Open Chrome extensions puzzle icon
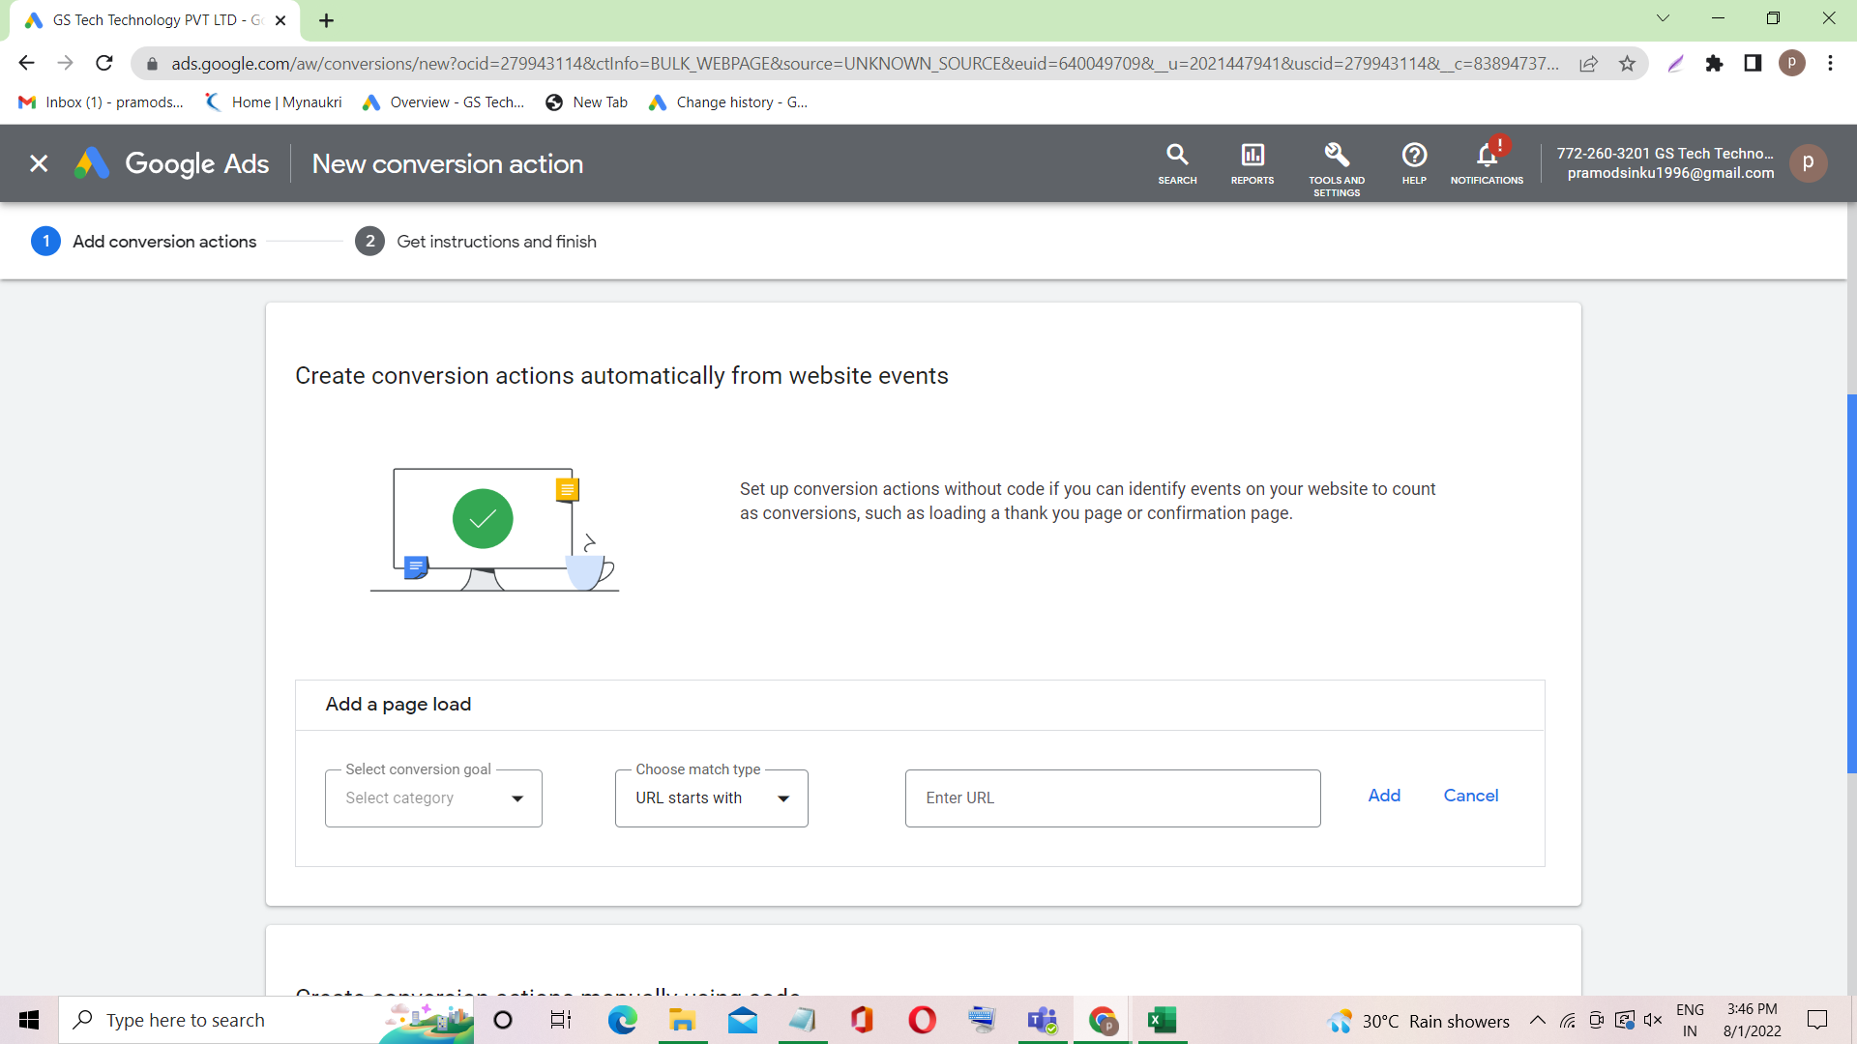 (x=1714, y=64)
